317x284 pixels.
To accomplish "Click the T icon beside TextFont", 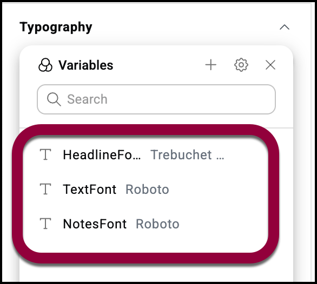I will tap(45, 189).
